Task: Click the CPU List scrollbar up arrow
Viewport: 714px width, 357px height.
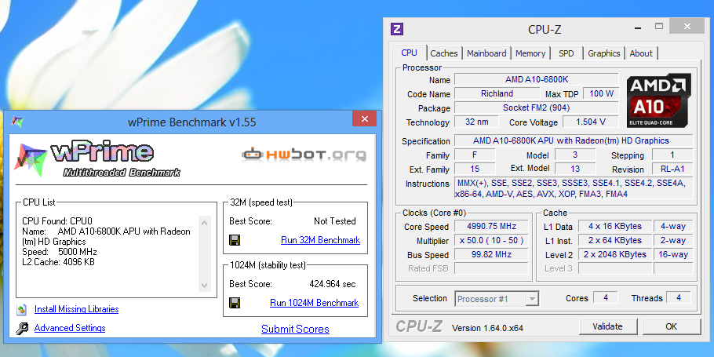Action: point(204,223)
